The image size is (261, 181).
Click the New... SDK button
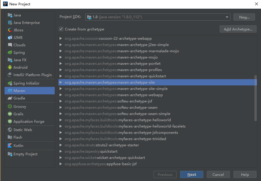(x=244, y=17)
